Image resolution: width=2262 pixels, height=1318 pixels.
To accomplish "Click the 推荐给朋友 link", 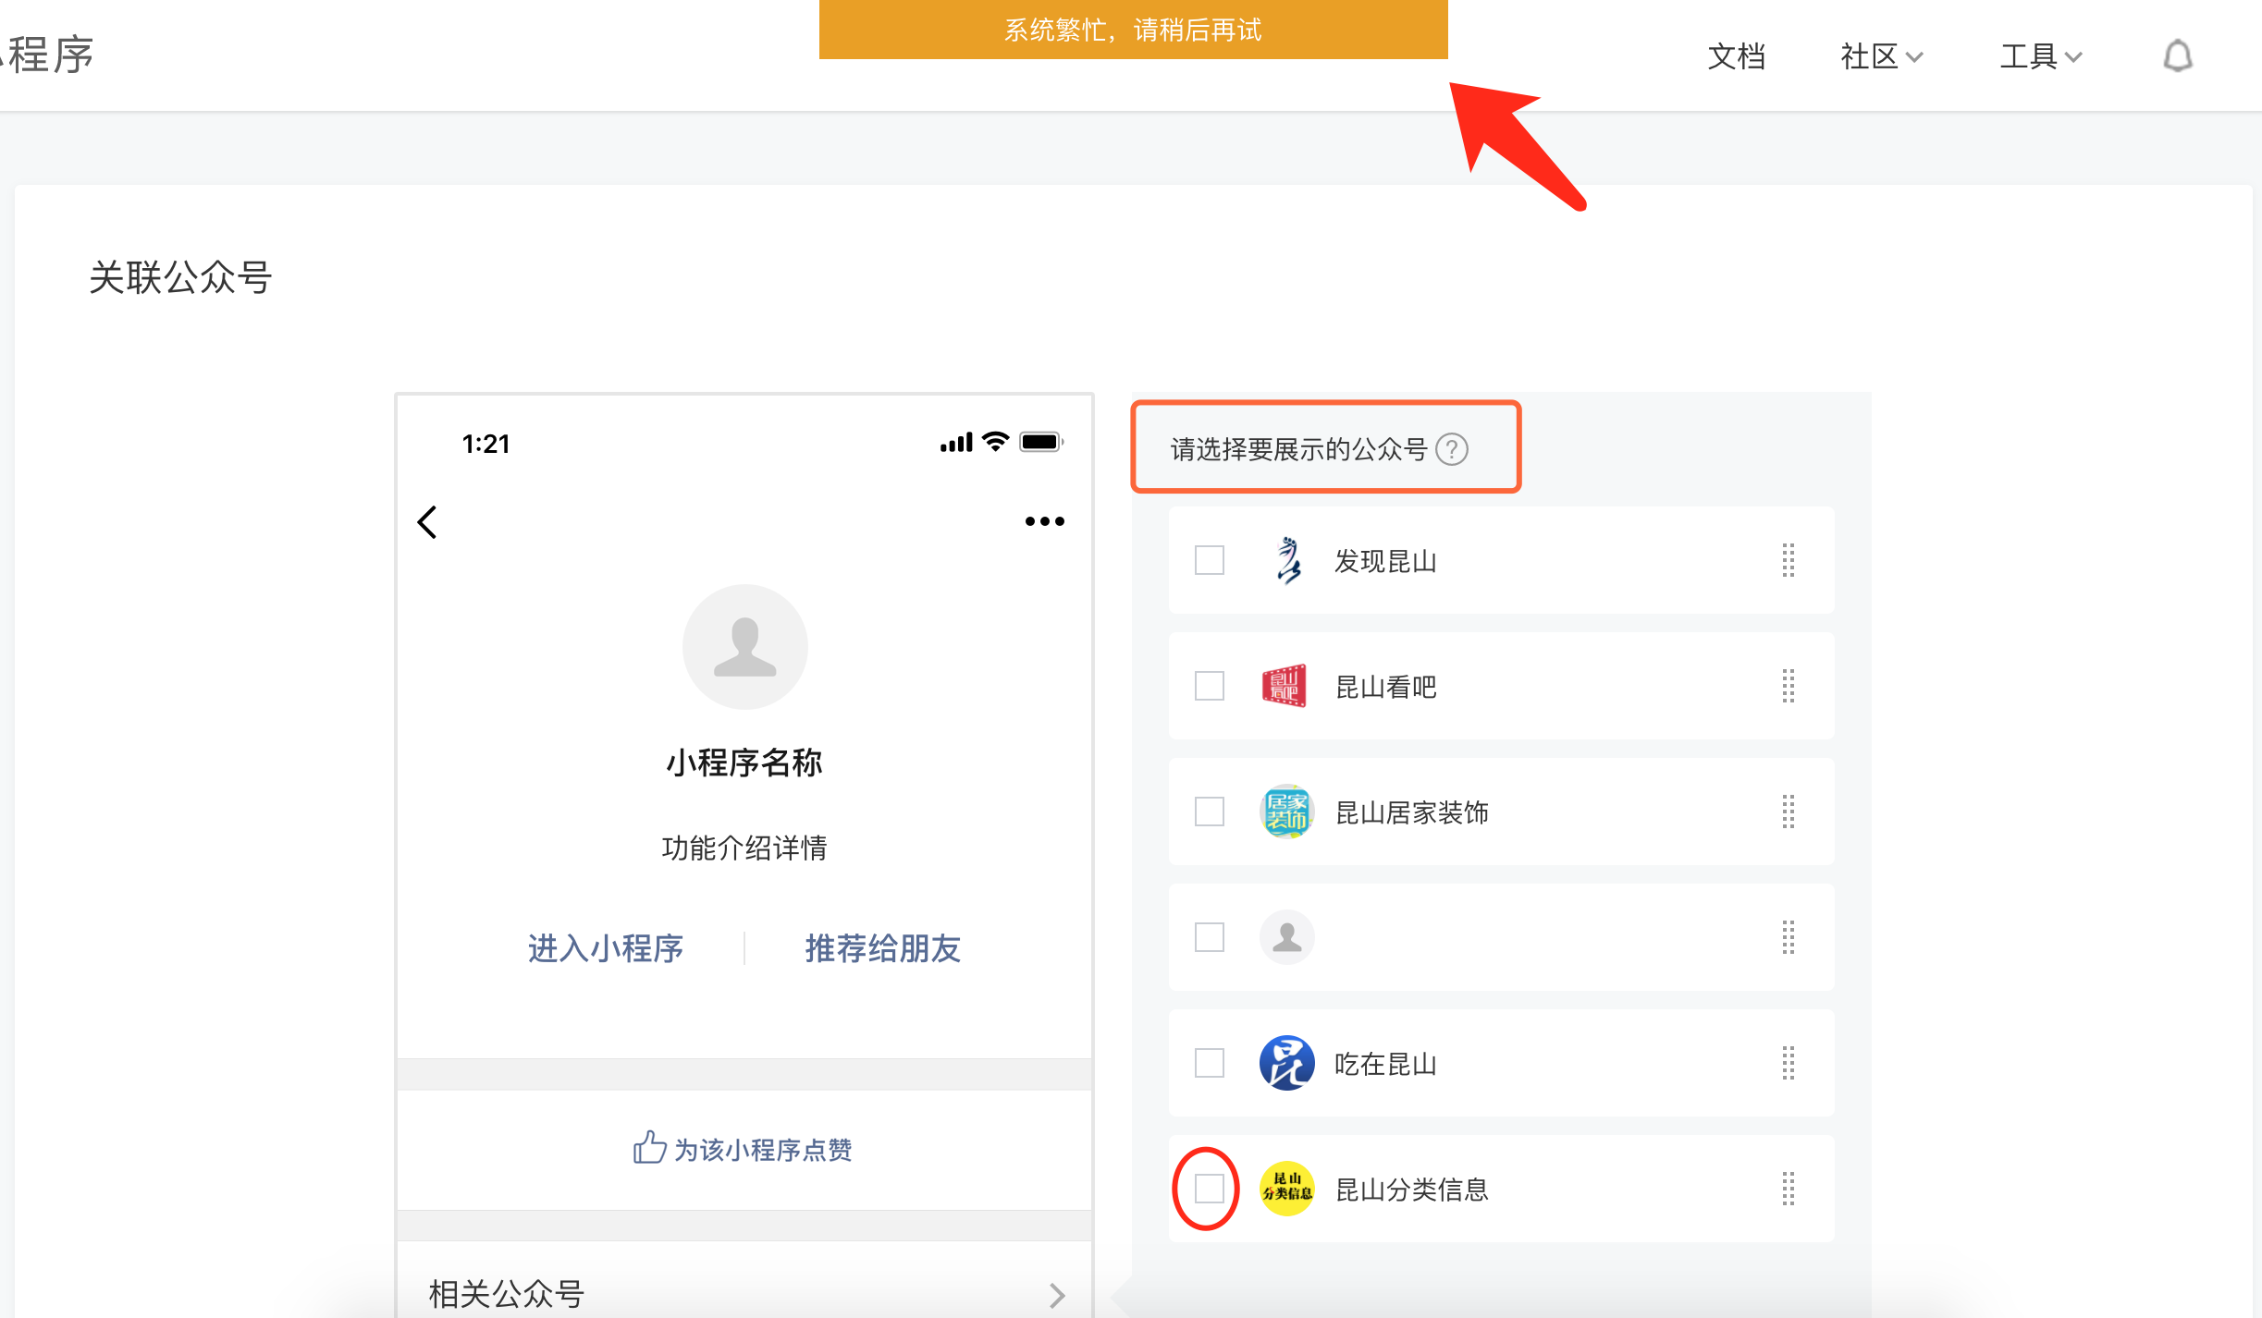I will click(882, 948).
